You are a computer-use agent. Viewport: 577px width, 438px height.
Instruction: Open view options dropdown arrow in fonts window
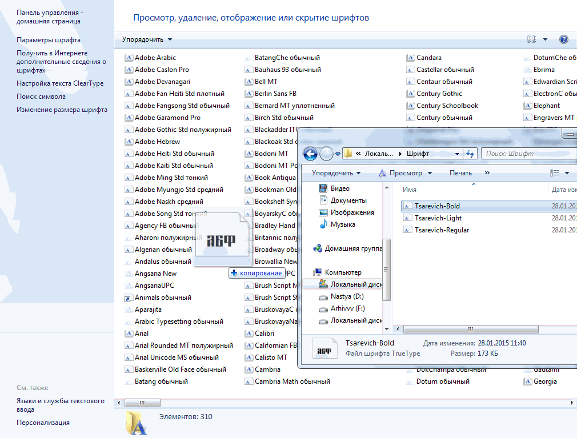[x=546, y=39]
